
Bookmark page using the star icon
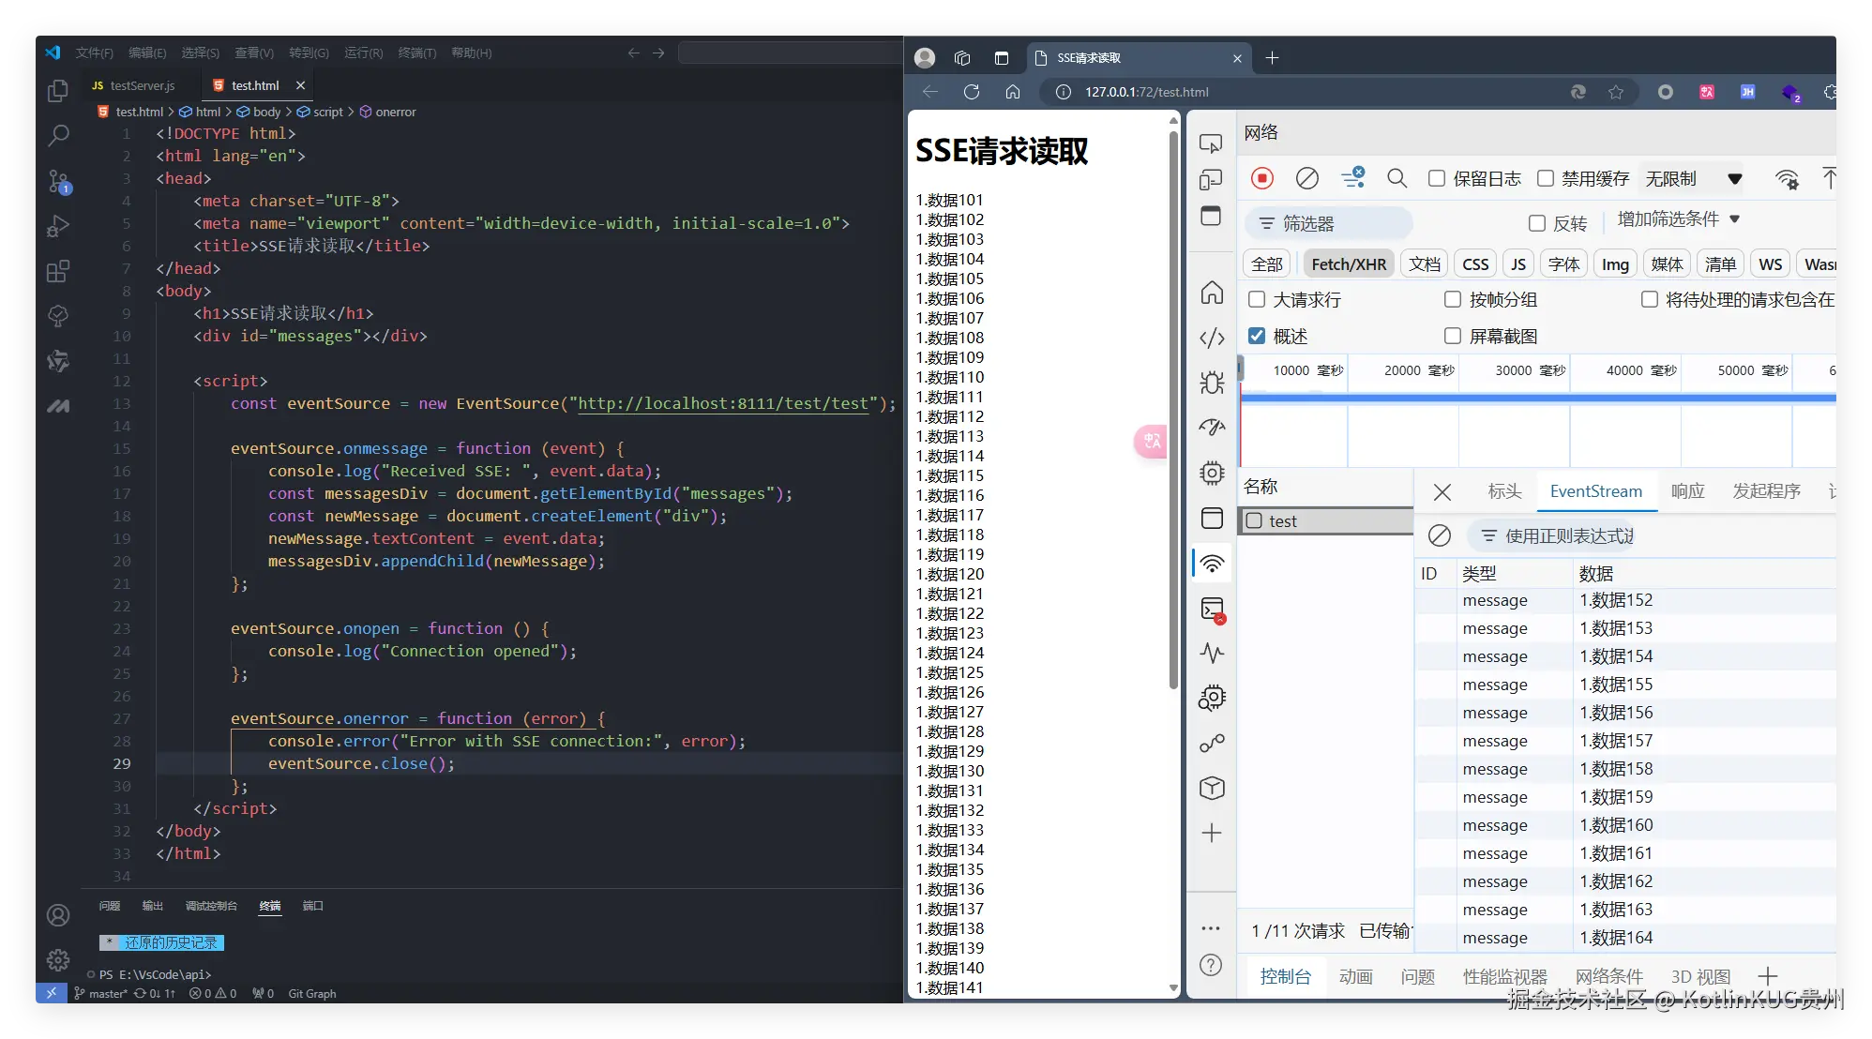click(x=1615, y=92)
